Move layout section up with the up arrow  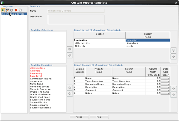(173, 50)
